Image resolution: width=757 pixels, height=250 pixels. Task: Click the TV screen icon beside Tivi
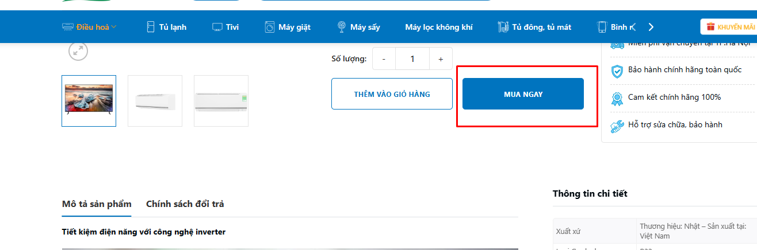tap(217, 27)
